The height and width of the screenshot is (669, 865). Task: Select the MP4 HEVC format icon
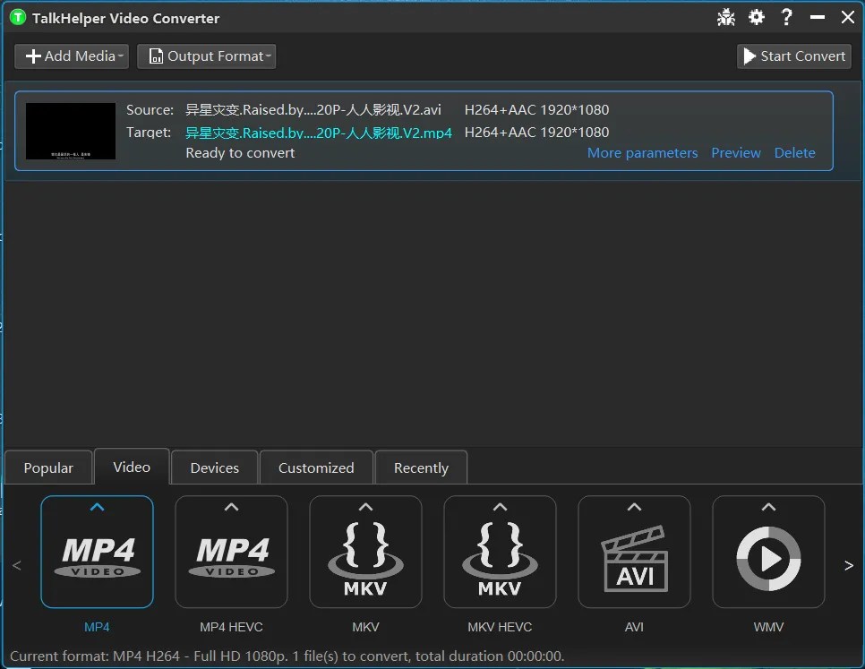[x=231, y=552]
